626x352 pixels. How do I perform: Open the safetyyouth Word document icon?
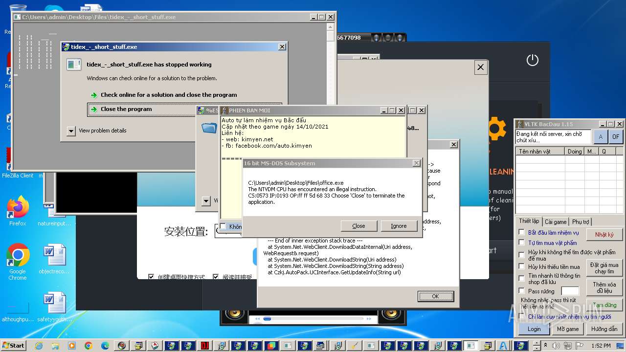pyautogui.click(x=54, y=307)
